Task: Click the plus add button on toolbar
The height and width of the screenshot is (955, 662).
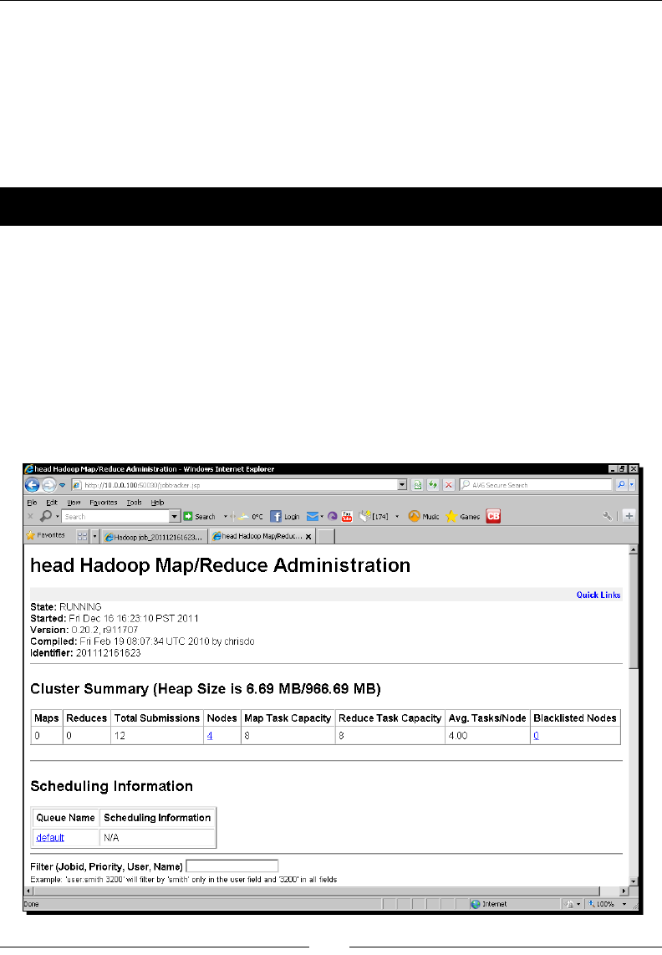Action: [x=629, y=516]
